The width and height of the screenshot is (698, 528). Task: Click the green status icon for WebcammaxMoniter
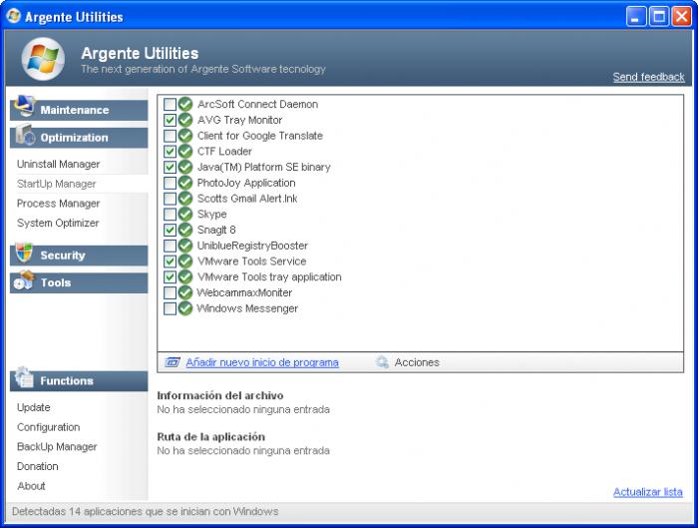click(185, 292)
